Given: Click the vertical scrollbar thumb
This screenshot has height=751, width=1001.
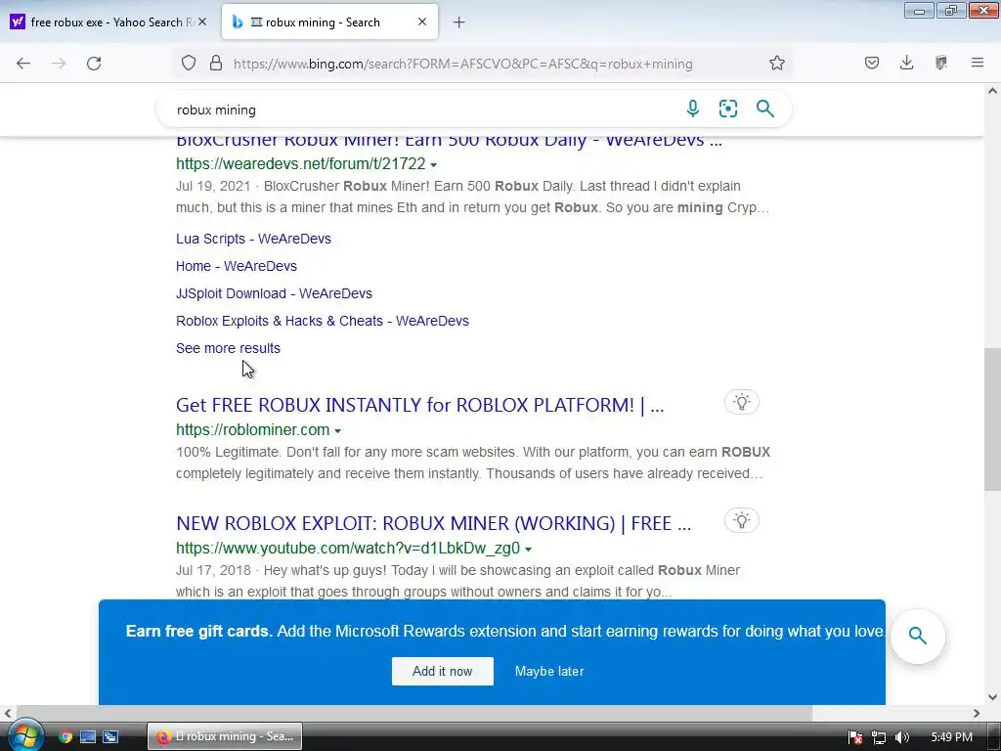Looking at the screenshot, I should tap(992, 419).
